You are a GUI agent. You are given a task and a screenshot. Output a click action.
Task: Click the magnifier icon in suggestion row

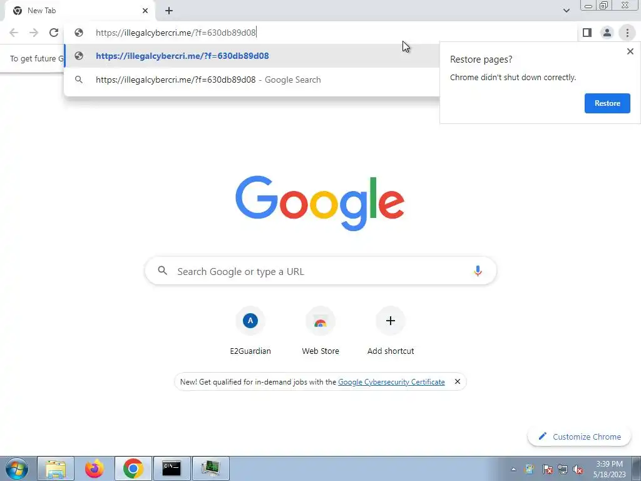point(79,80)
